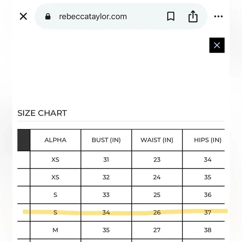The height and width of the screenshot is (242, 242).
Task: Close the in-app browser with the X icon
Action: point(23,16)
